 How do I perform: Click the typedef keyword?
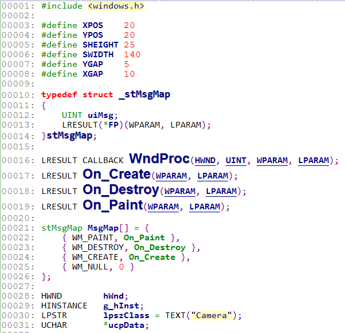pyautogui.click(x=59, y=94)
